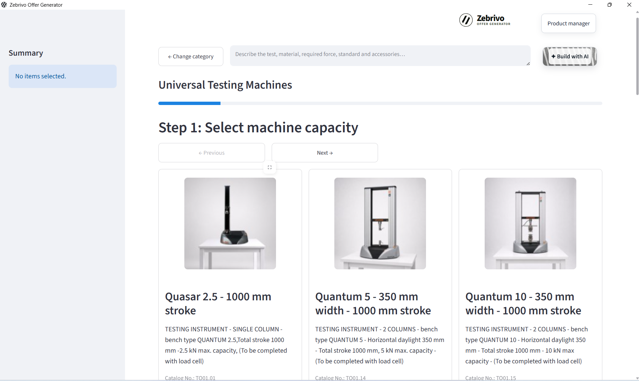Select the Quantum 10 machine image
The width and height of the screenshot is (639, 381).
(530, 223)
